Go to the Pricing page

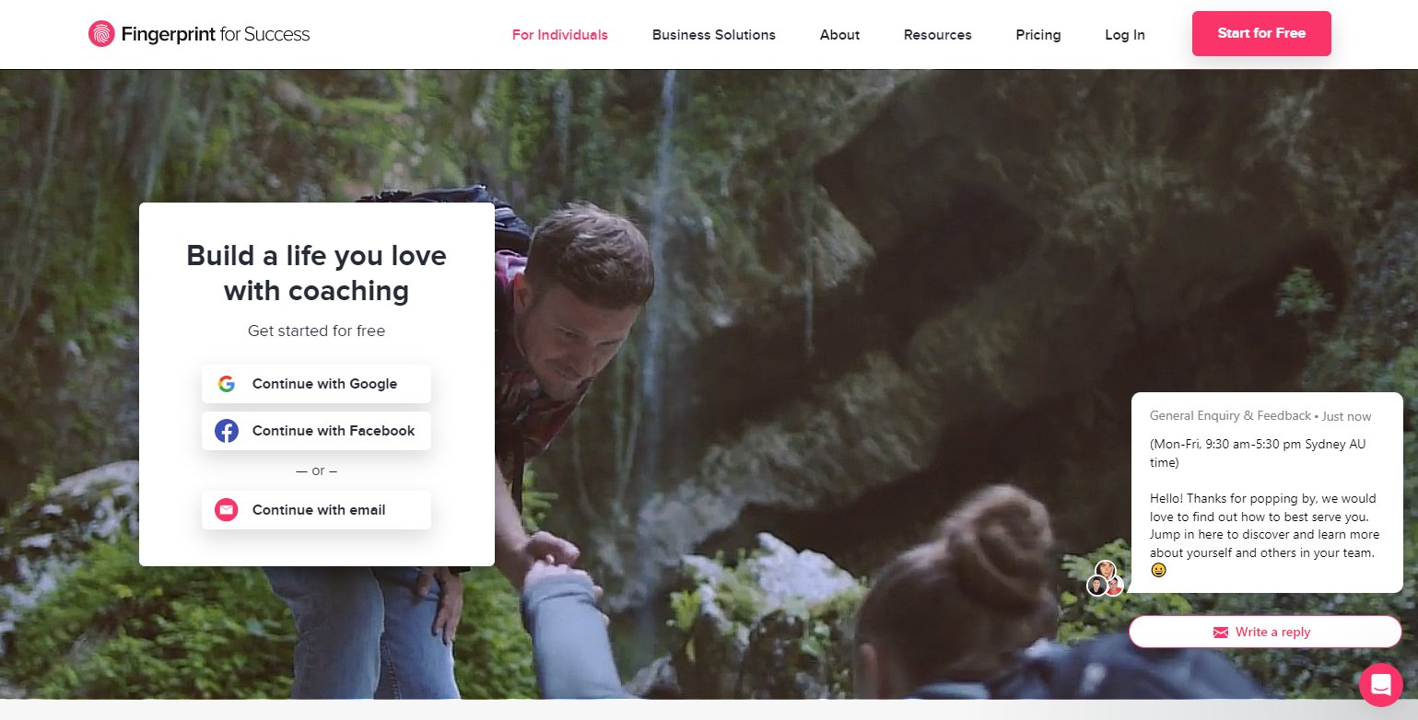coord(1037,35)
